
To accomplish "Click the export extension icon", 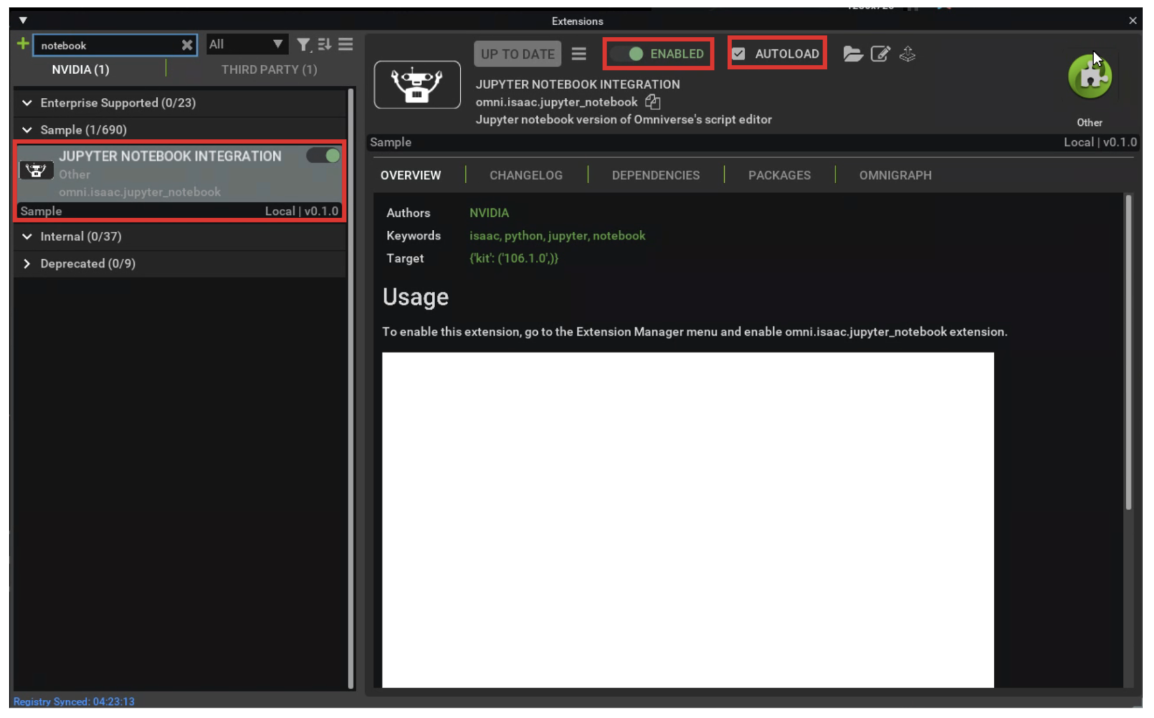I will tap(907, 54).
